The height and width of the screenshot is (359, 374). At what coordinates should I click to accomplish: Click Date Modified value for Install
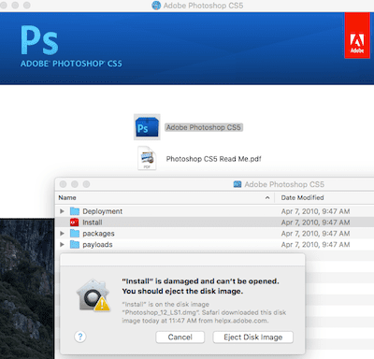pos(315,223)
